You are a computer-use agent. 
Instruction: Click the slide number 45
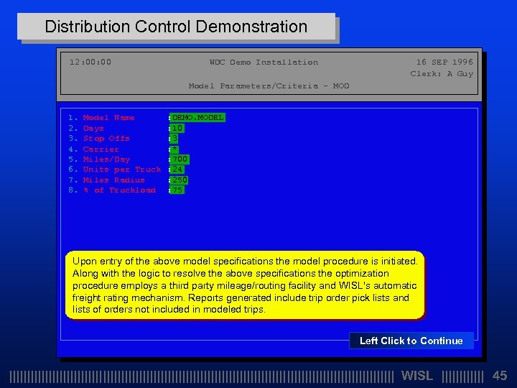click(x=500, y=376)
